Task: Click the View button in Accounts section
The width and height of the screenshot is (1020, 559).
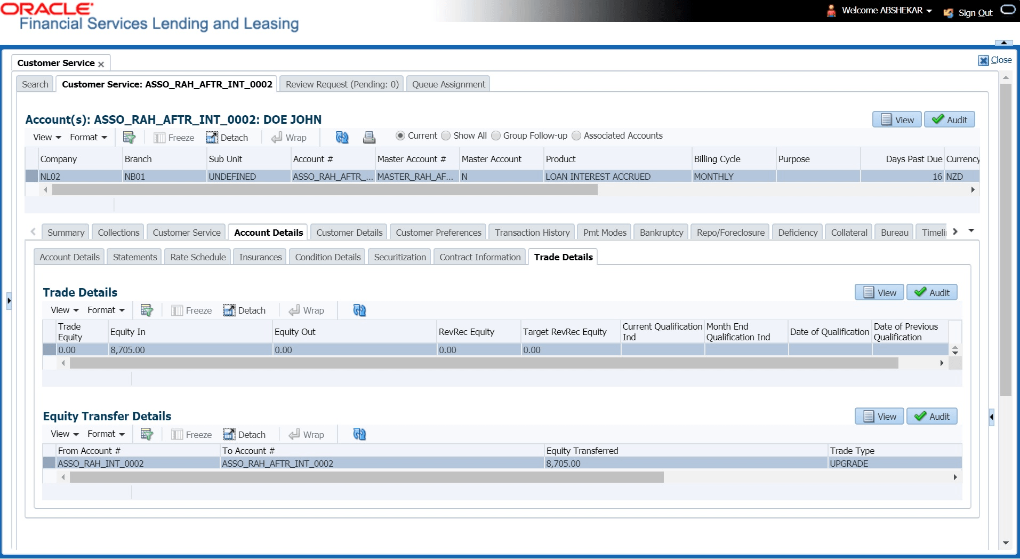Action: 897,119
